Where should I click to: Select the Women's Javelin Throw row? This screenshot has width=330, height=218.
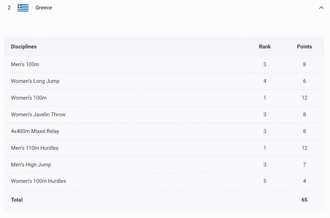pos(38,115)
